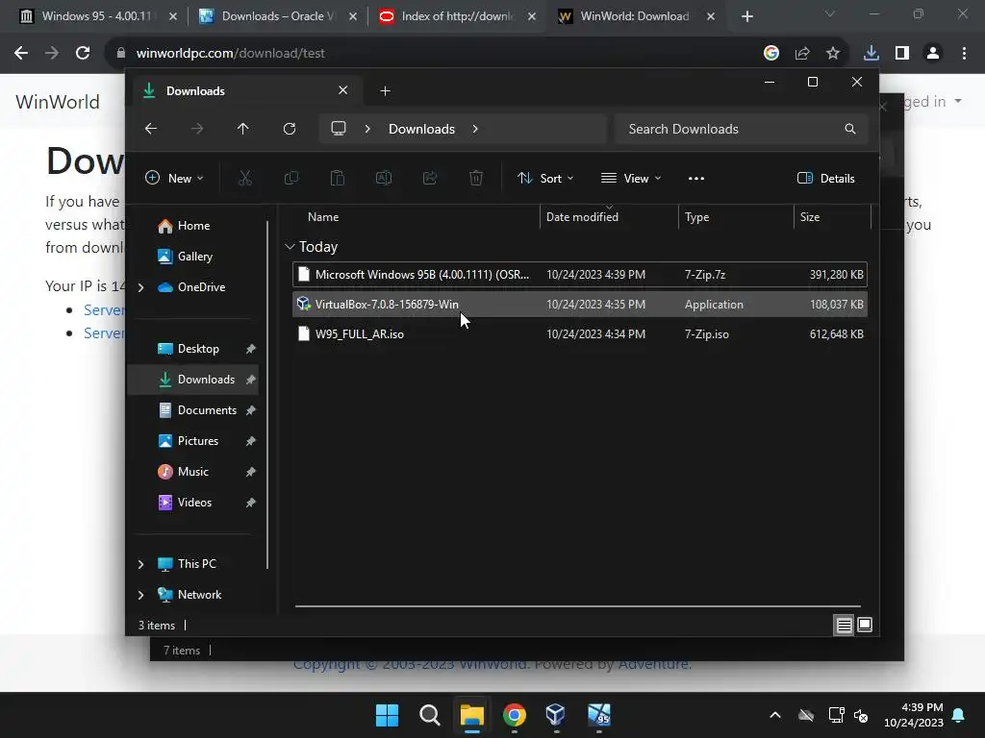Toggle the Details pane button
985x738 pixels.
826,178
